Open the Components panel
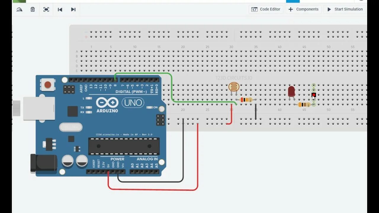 (x=303, y=9)
